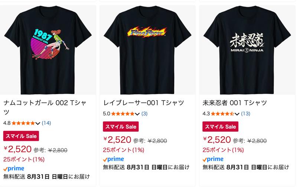Expand the rating chevron beside 5.0 stars
This screenshot has height=187, width=297.
click(x=137, y=114)
